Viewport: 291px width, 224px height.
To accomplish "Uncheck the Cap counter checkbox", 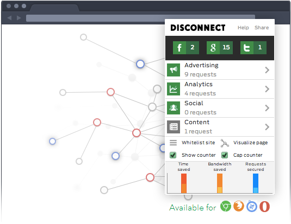I will pos(225,155).
